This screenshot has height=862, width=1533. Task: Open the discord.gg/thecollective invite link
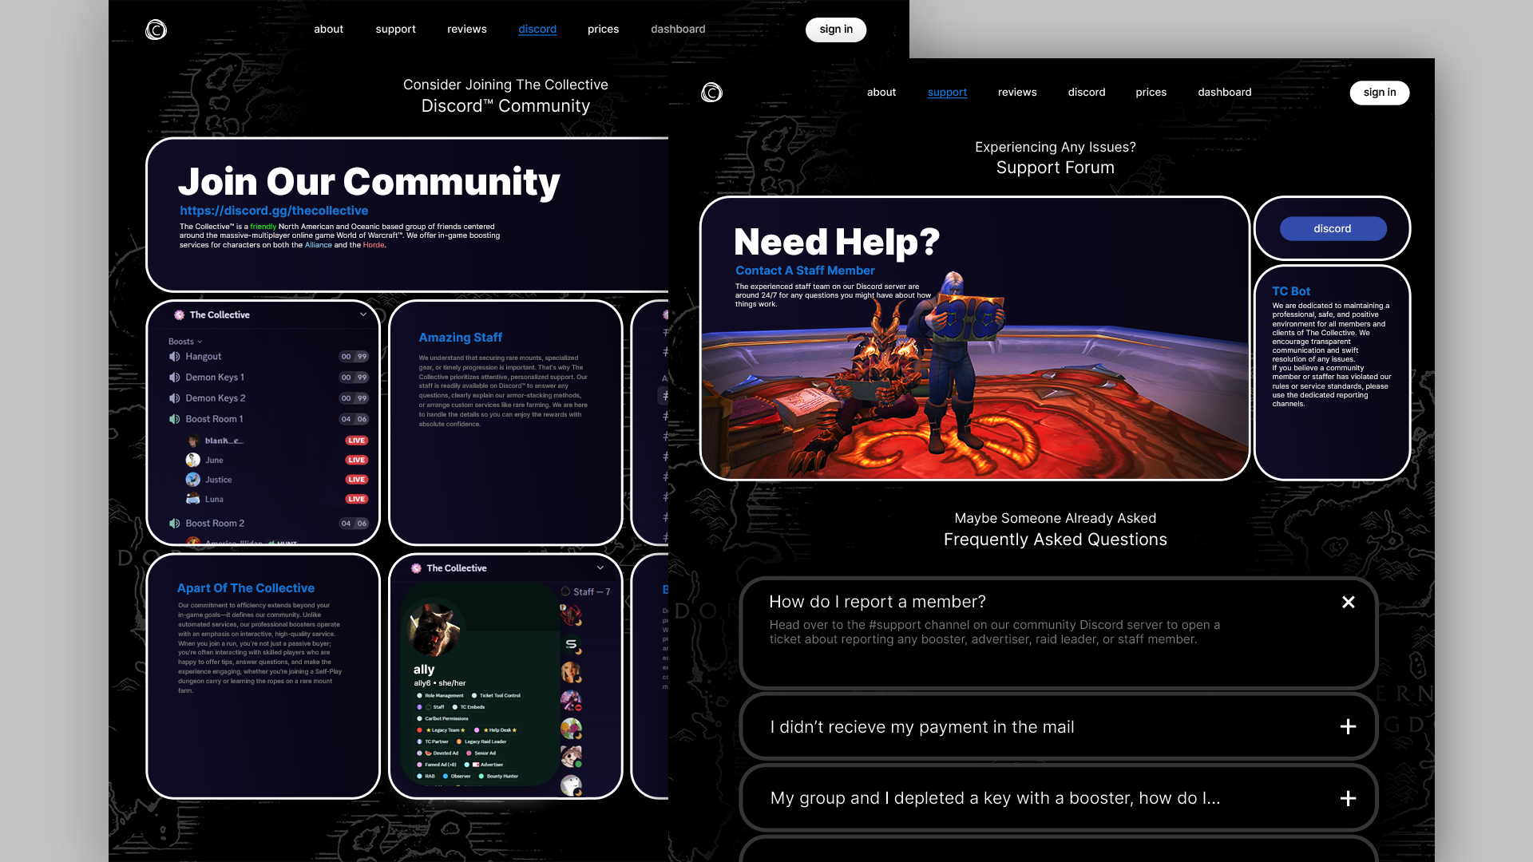[x=274, y=211]
